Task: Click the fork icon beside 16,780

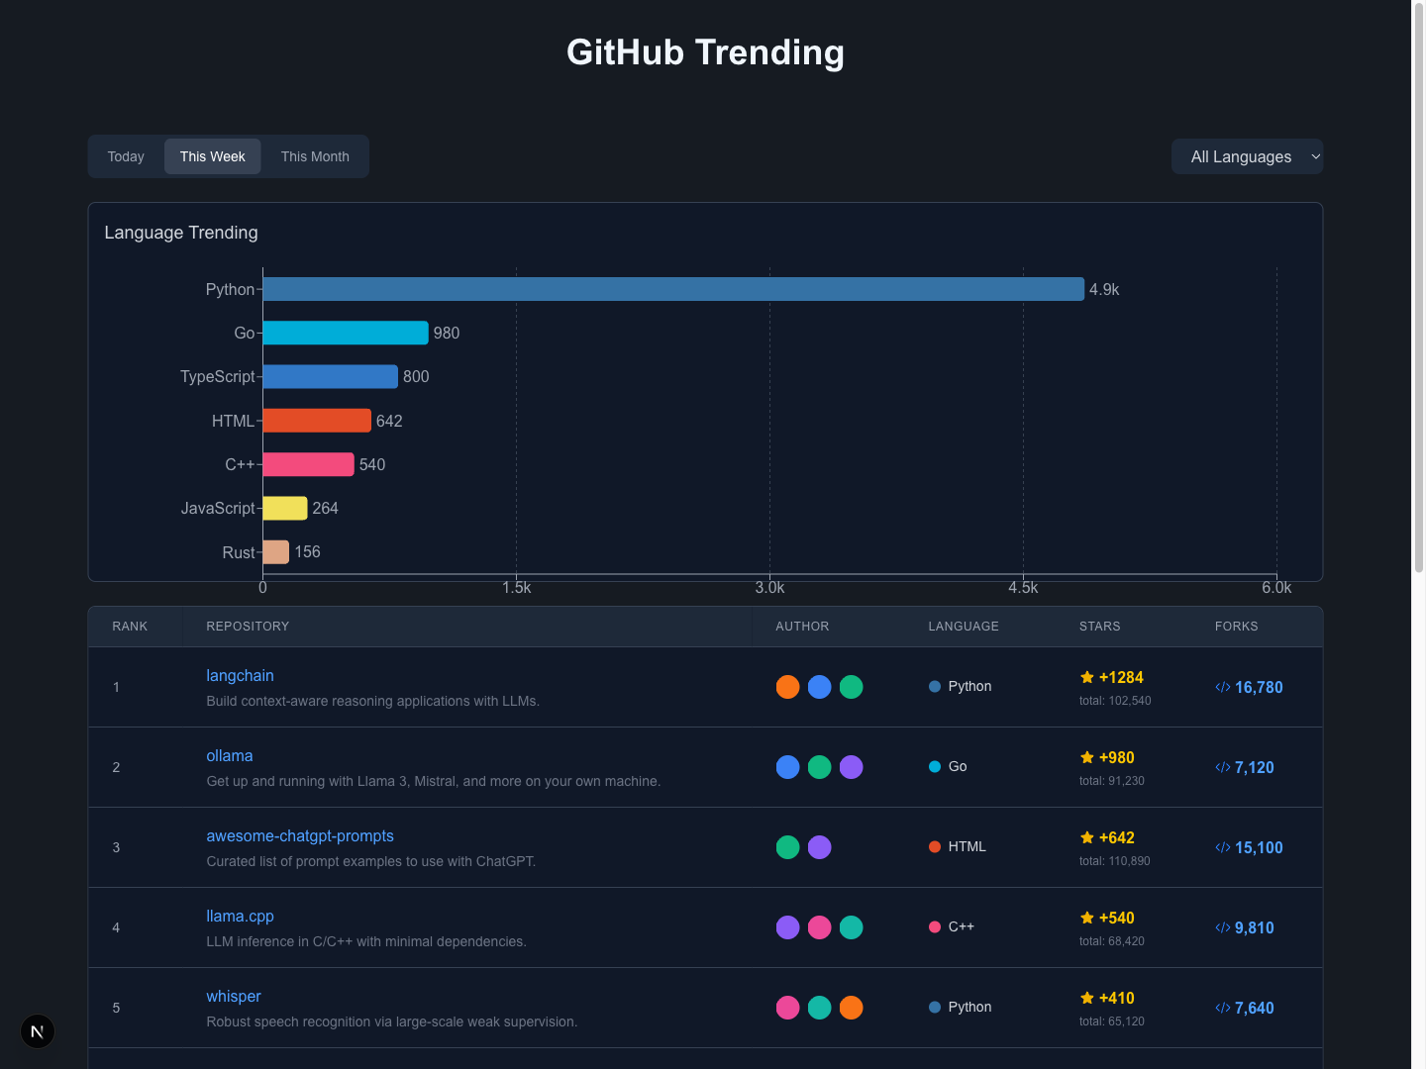Action: click(x=1223, y=687)
